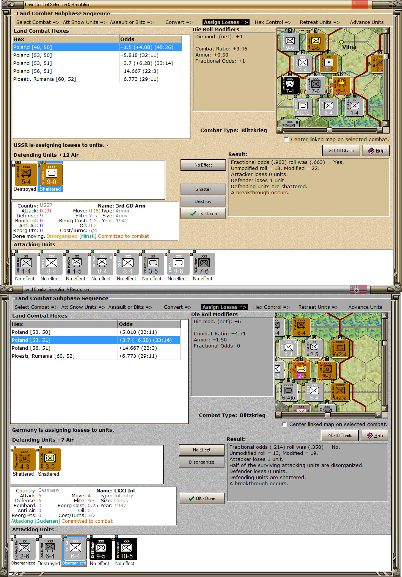
Task: Click scroll-down arrow on Vilna map
Action: click(386, 123)
